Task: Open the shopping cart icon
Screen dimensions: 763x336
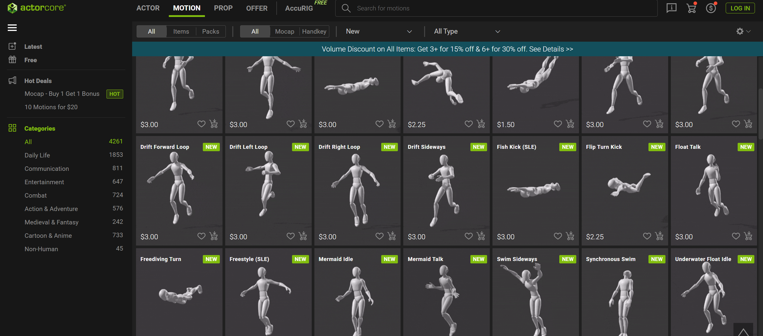Action: tap(691, 8)
